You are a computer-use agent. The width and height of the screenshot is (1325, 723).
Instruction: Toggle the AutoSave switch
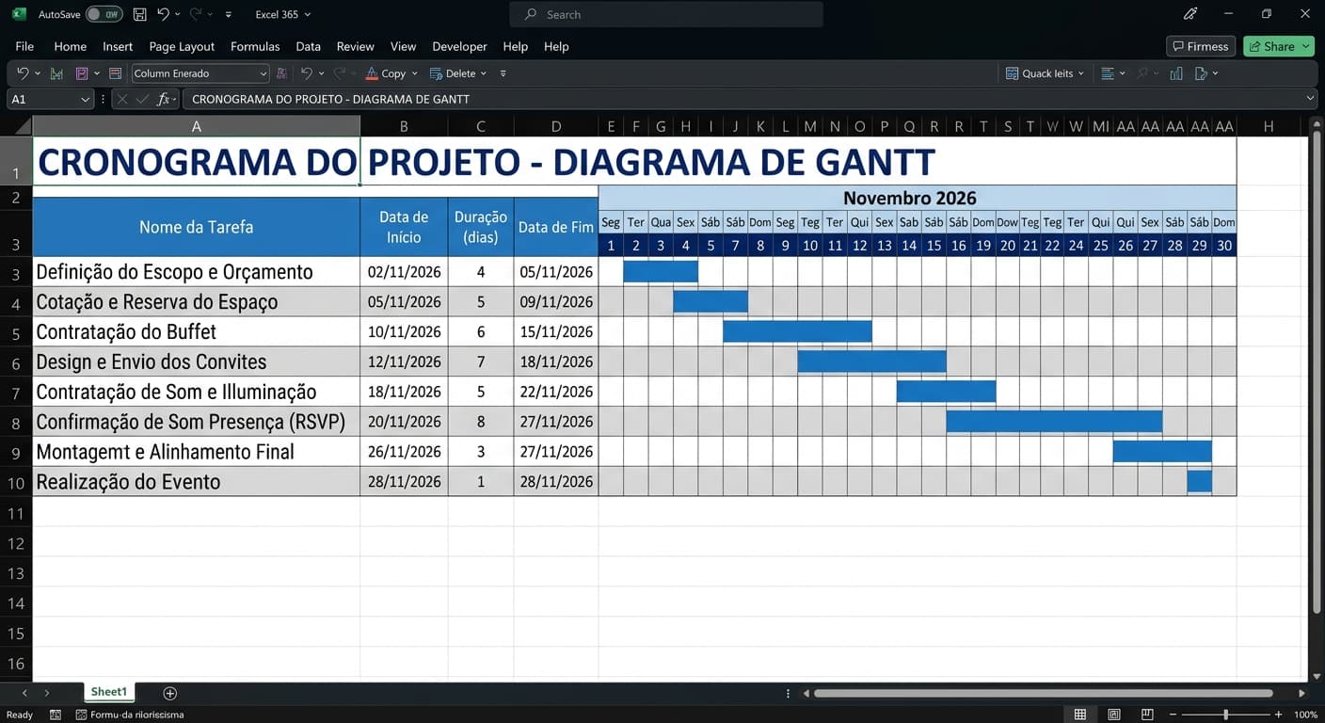tap(104, 14)
